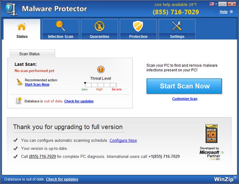Click the Start Scan Now recommended link
The image size is (239, 184).
point(37,85)
